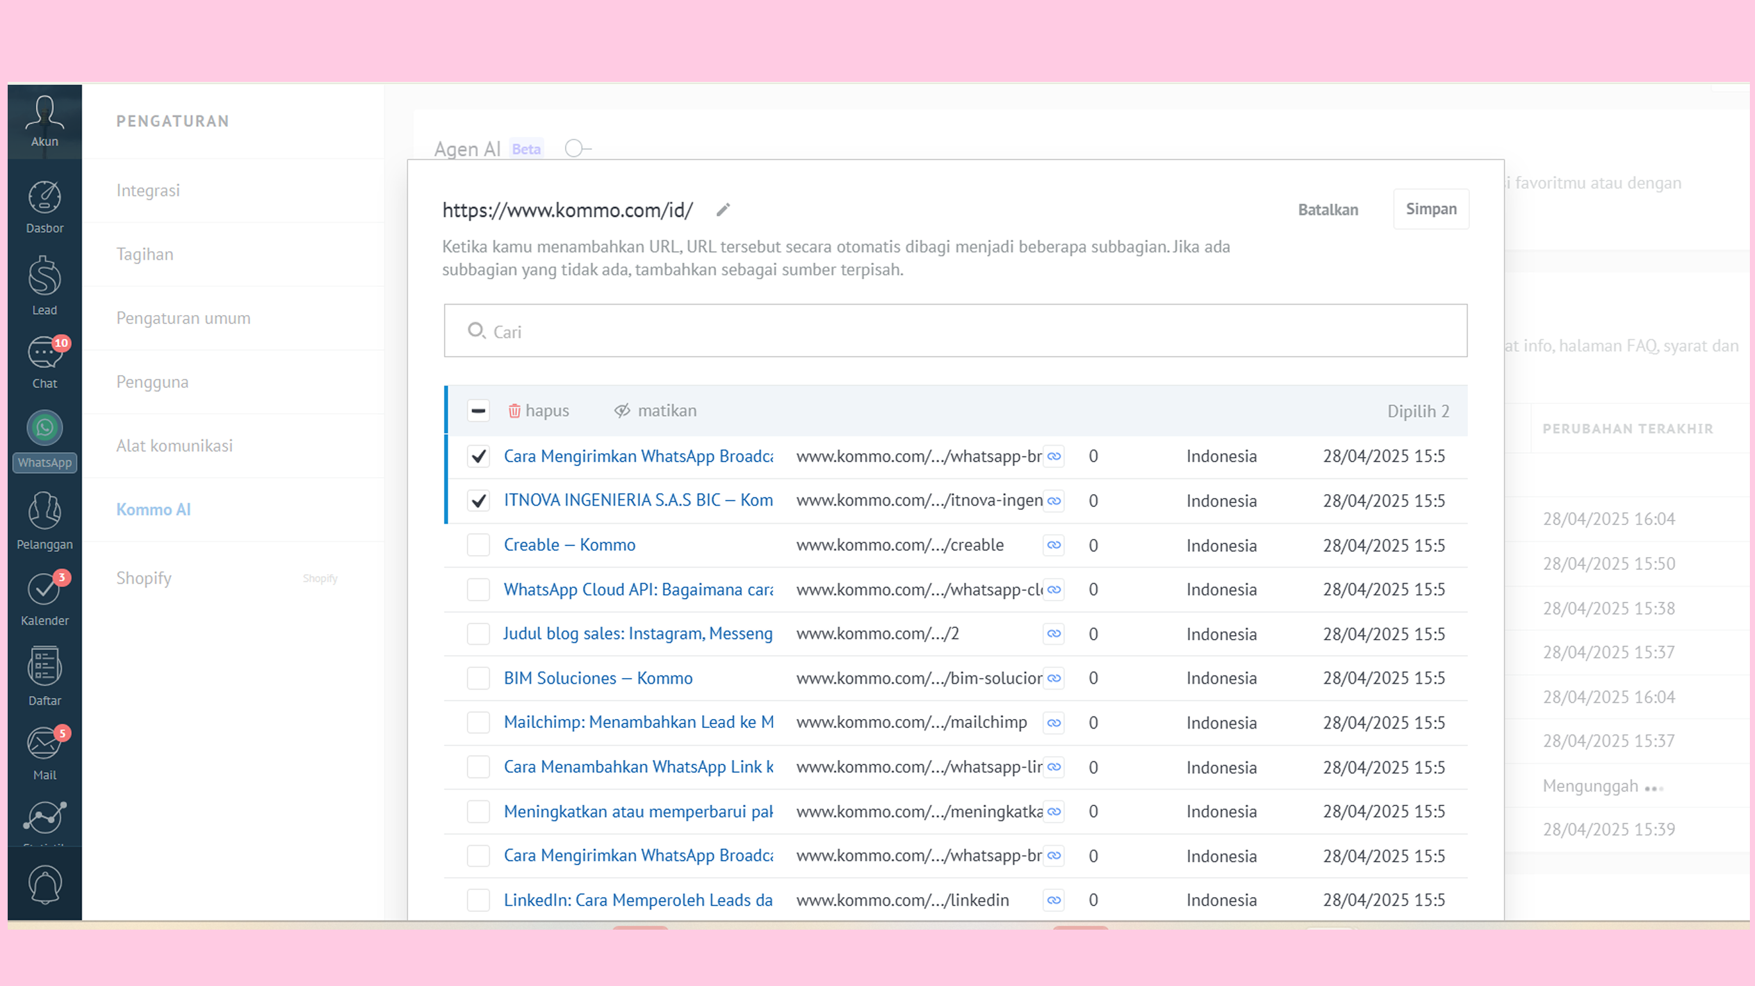Open Pelanggan section in sidebar

44,521
